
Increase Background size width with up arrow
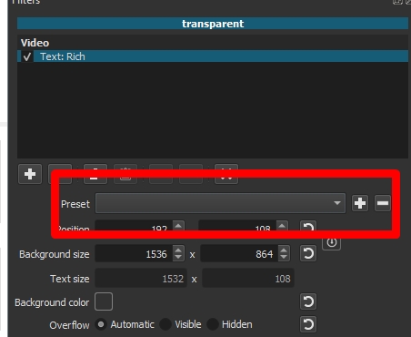178,250
